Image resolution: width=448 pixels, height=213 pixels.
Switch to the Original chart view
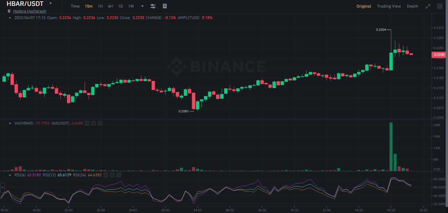pyautogui.click(x=364, y=6)
